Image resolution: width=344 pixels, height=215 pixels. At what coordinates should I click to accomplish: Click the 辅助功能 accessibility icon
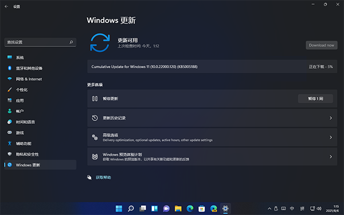point(10,143)
